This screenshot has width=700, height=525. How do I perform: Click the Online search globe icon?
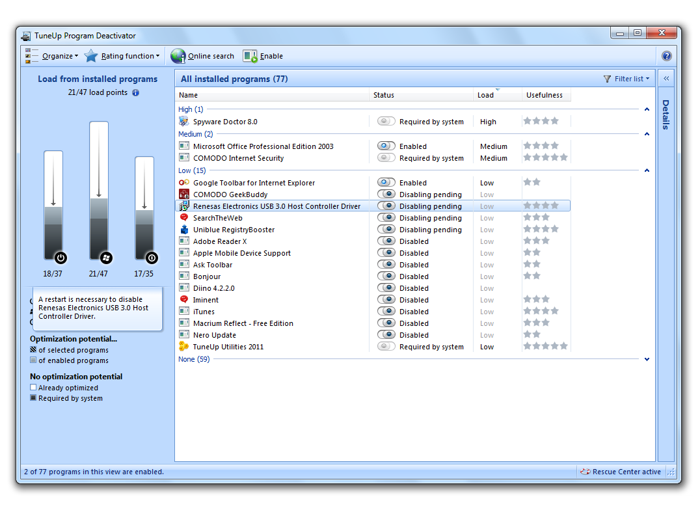point(178,56)
